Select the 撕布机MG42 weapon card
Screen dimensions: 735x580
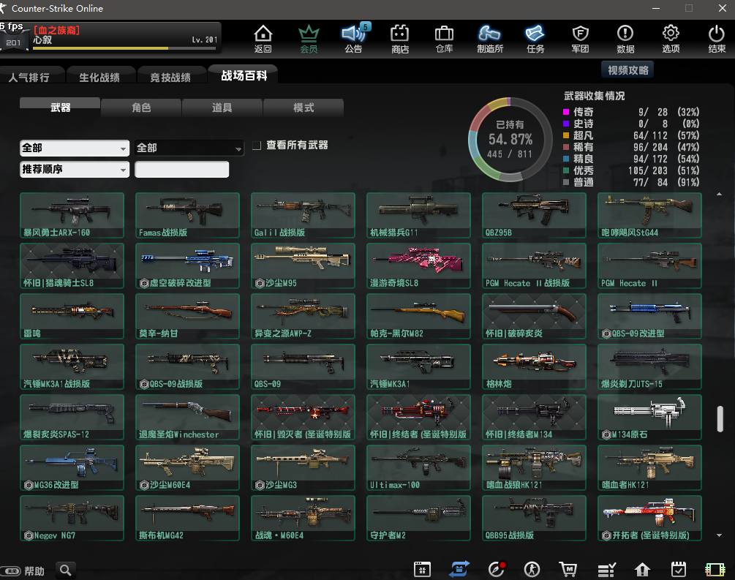click(x=187, y=518)
